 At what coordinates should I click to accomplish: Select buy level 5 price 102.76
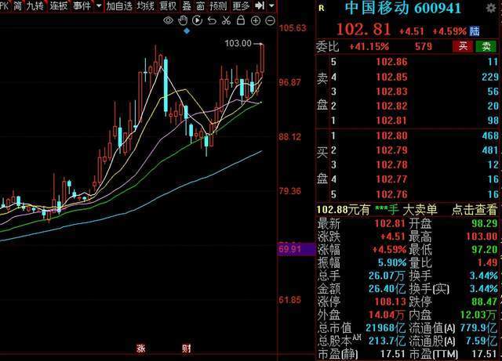click(391, 194)
